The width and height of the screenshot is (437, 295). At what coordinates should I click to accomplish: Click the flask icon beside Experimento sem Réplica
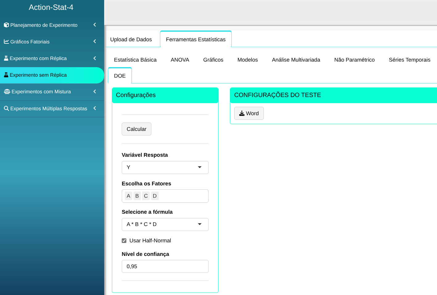click(6, 75)
